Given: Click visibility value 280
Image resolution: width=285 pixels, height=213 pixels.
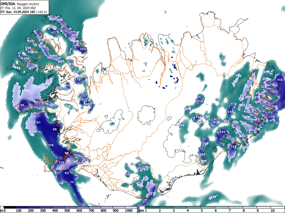Looking at the screenshot, I should (27, 59).
